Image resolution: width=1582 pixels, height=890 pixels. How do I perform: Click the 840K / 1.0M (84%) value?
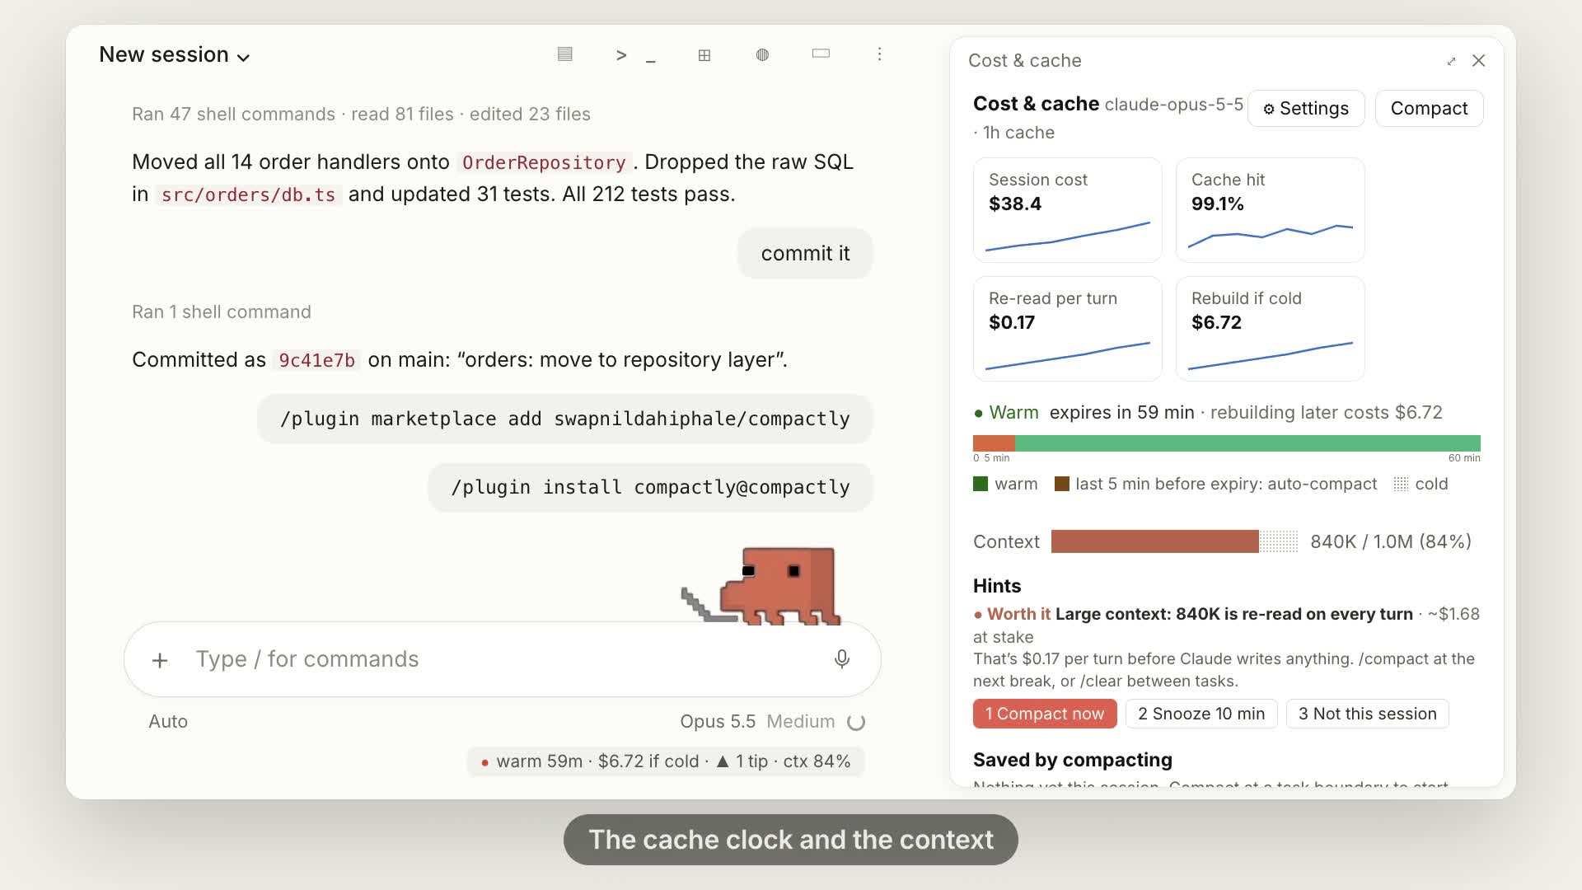(1391, 541)
